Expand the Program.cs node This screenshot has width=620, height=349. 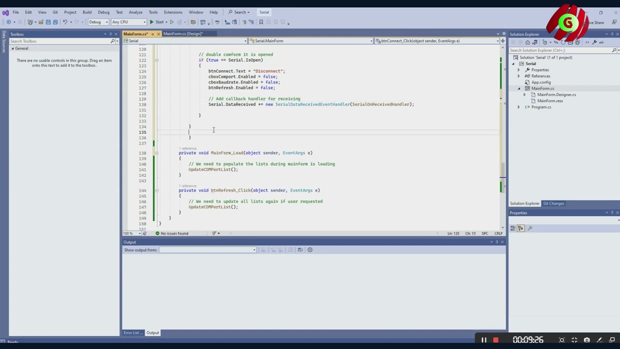[519, 107]
